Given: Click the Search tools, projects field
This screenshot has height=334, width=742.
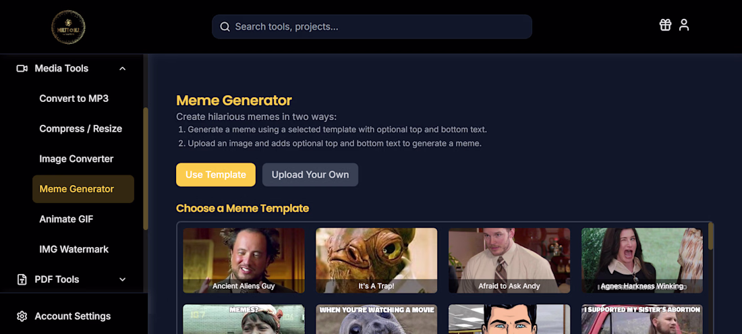Looking at the screenshot, I should (x=372, y=26).
